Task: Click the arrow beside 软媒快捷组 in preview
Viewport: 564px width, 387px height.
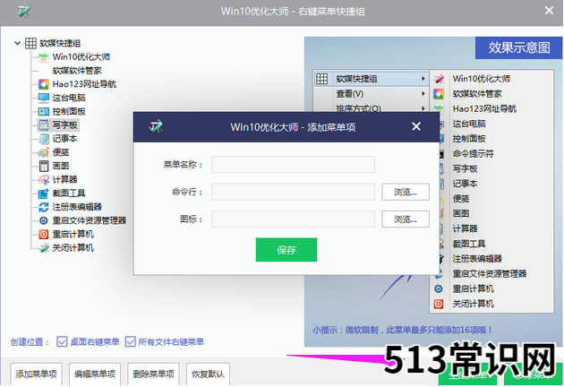Action: click(x=423, y=79)
